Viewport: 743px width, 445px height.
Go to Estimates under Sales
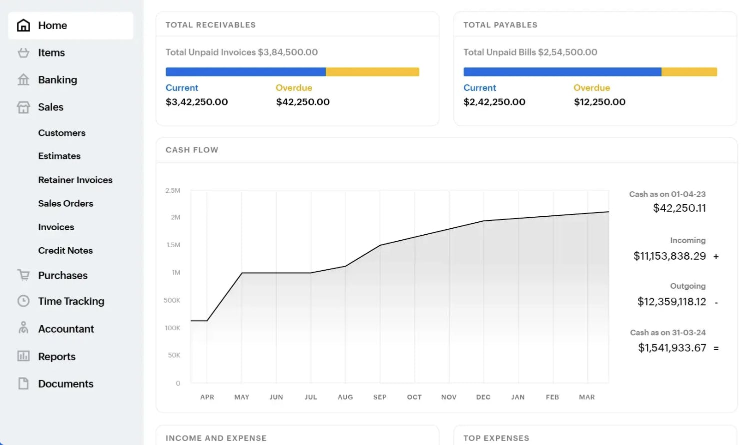point(59,156)
